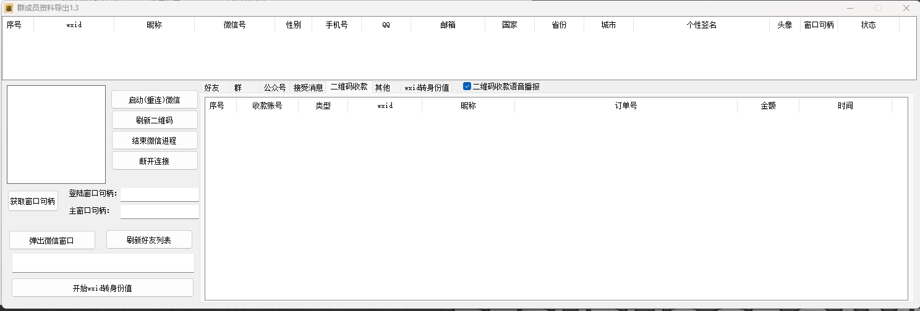Switch to 接受消息 tab
The height and width of the screenshot is (311, 920).
308,88
